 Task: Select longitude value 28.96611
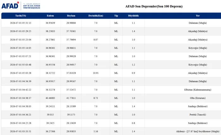(71, 48)
